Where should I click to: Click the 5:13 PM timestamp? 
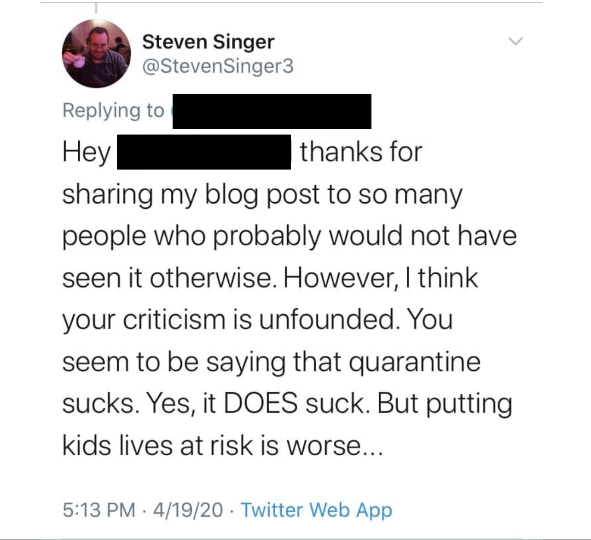(x=99, y=510)
